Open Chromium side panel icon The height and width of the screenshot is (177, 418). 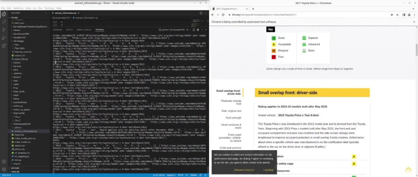pos(404,15)
